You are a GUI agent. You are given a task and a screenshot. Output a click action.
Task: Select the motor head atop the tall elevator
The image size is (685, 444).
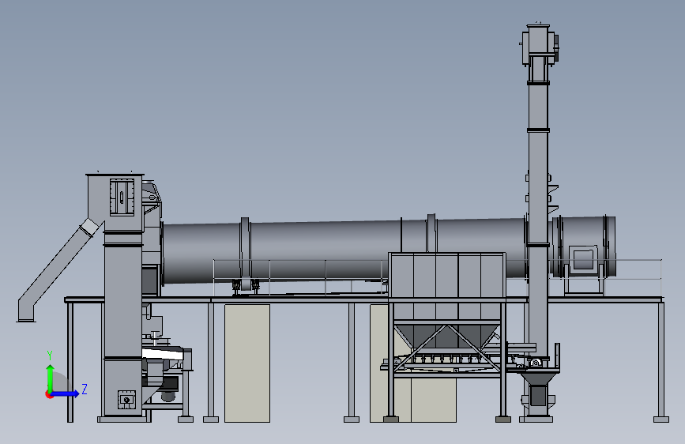pyautogui.click(x=540, y=44)
